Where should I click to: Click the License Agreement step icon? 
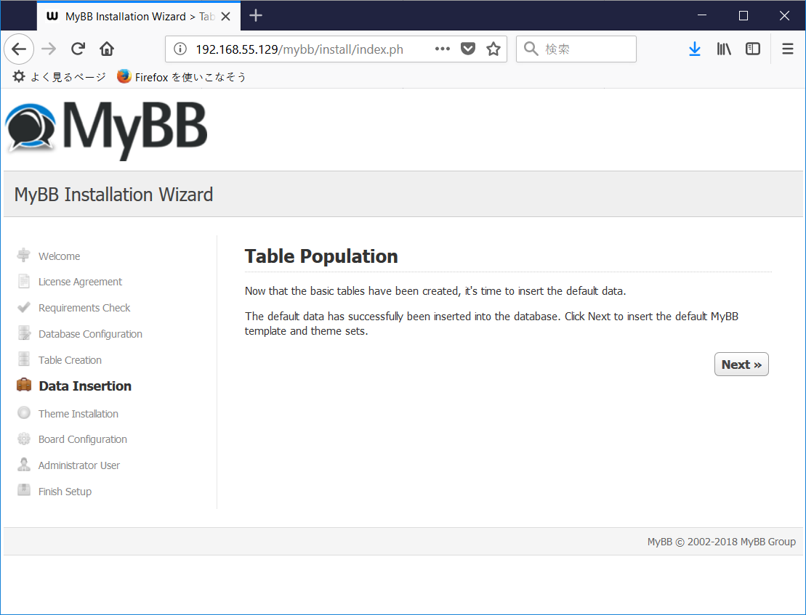point(24,281)
